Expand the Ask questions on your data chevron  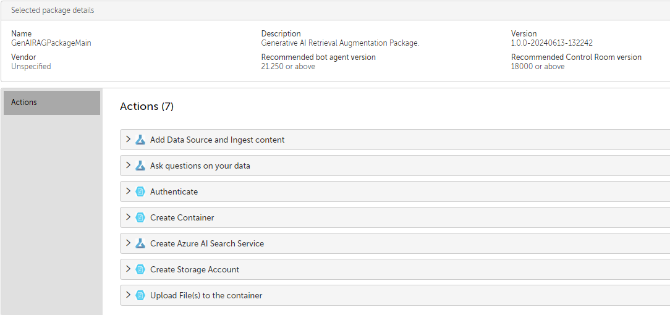[x=128, y=166]
